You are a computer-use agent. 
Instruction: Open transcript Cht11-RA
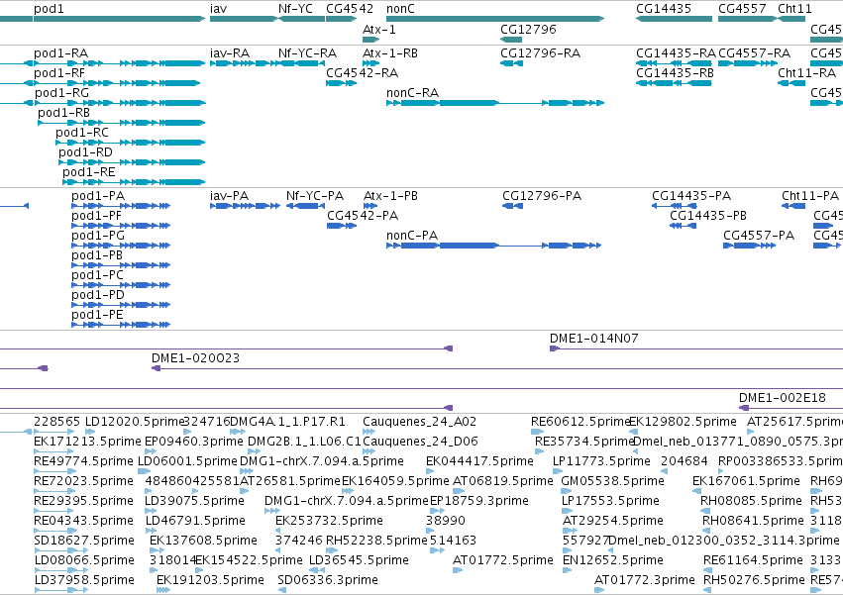pyautogui.click(x=807, y=73)
